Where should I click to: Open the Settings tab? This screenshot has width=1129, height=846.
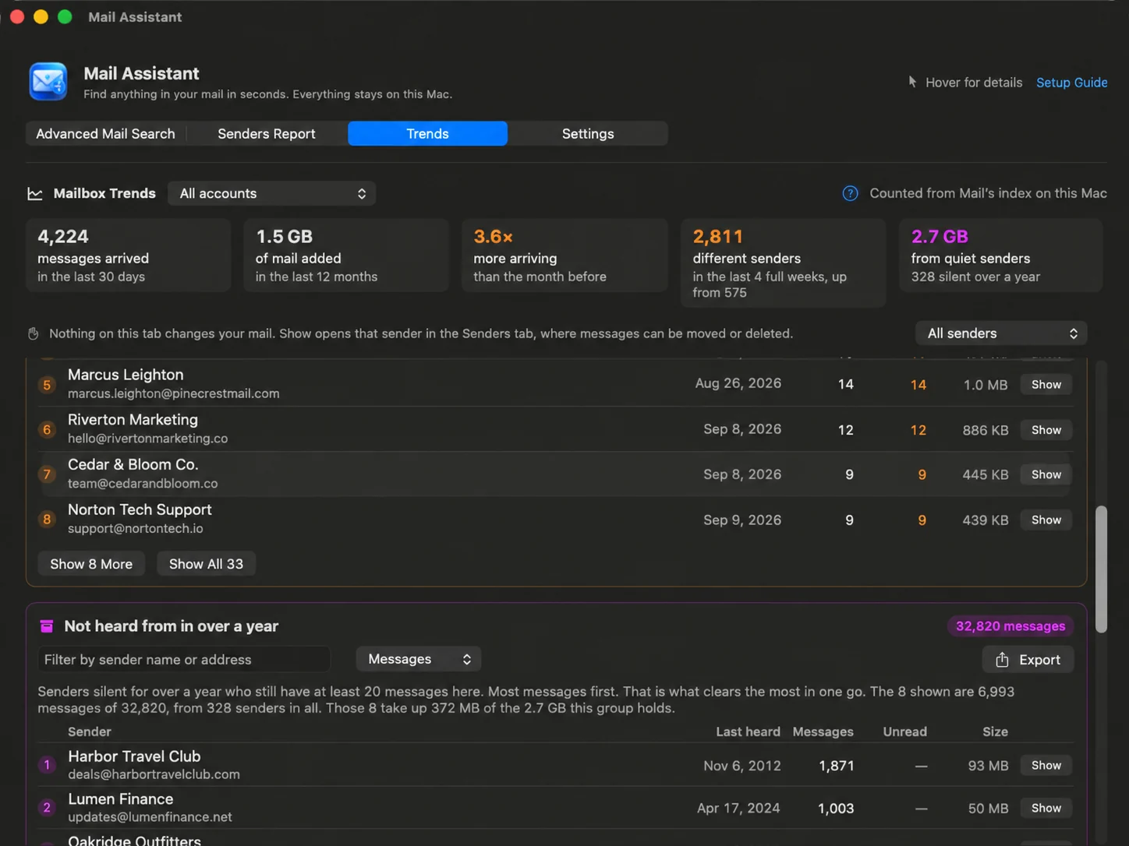588,134
